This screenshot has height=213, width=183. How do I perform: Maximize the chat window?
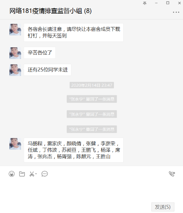[x=168, y=3]
